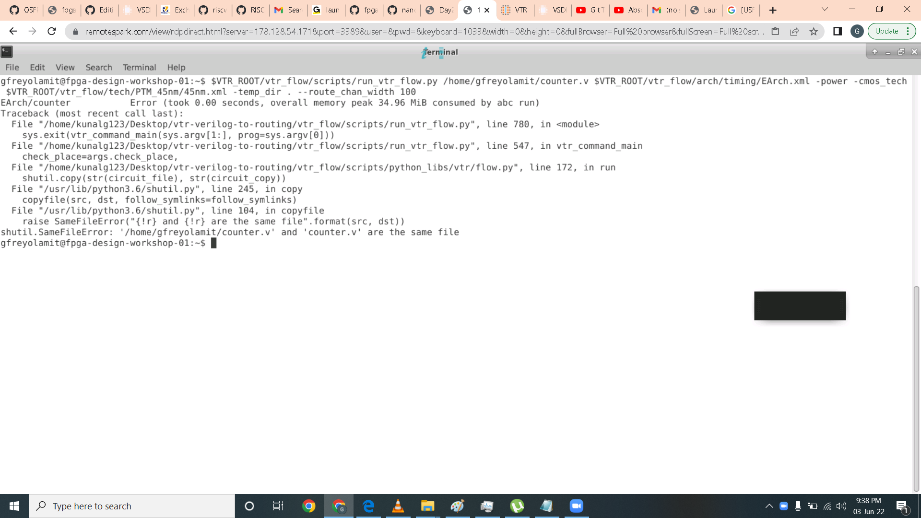Click the Update button in Chrome
This screenshot has width=921, height=518.
[x=886, y=32]
